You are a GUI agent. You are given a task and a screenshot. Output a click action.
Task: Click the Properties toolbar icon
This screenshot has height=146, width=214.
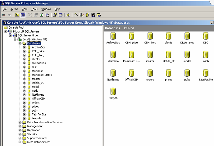click(36, 15)
